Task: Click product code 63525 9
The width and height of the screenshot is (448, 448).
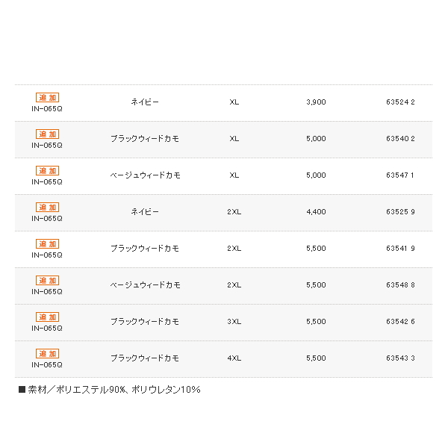Action: (400, 212)
